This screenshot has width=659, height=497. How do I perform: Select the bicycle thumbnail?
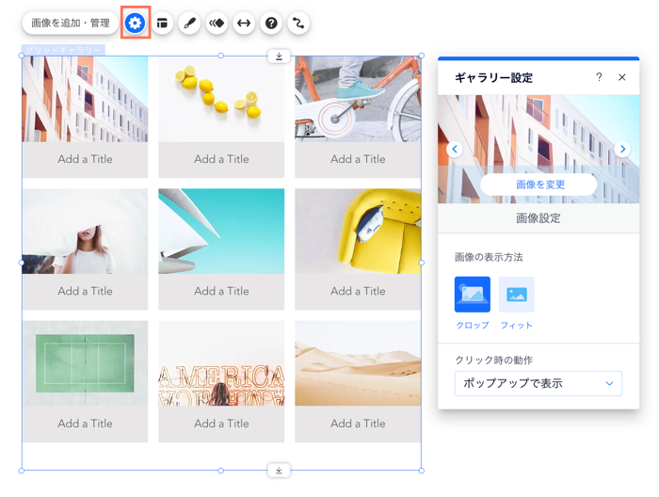pyautogui.click(x=358, y=99)
